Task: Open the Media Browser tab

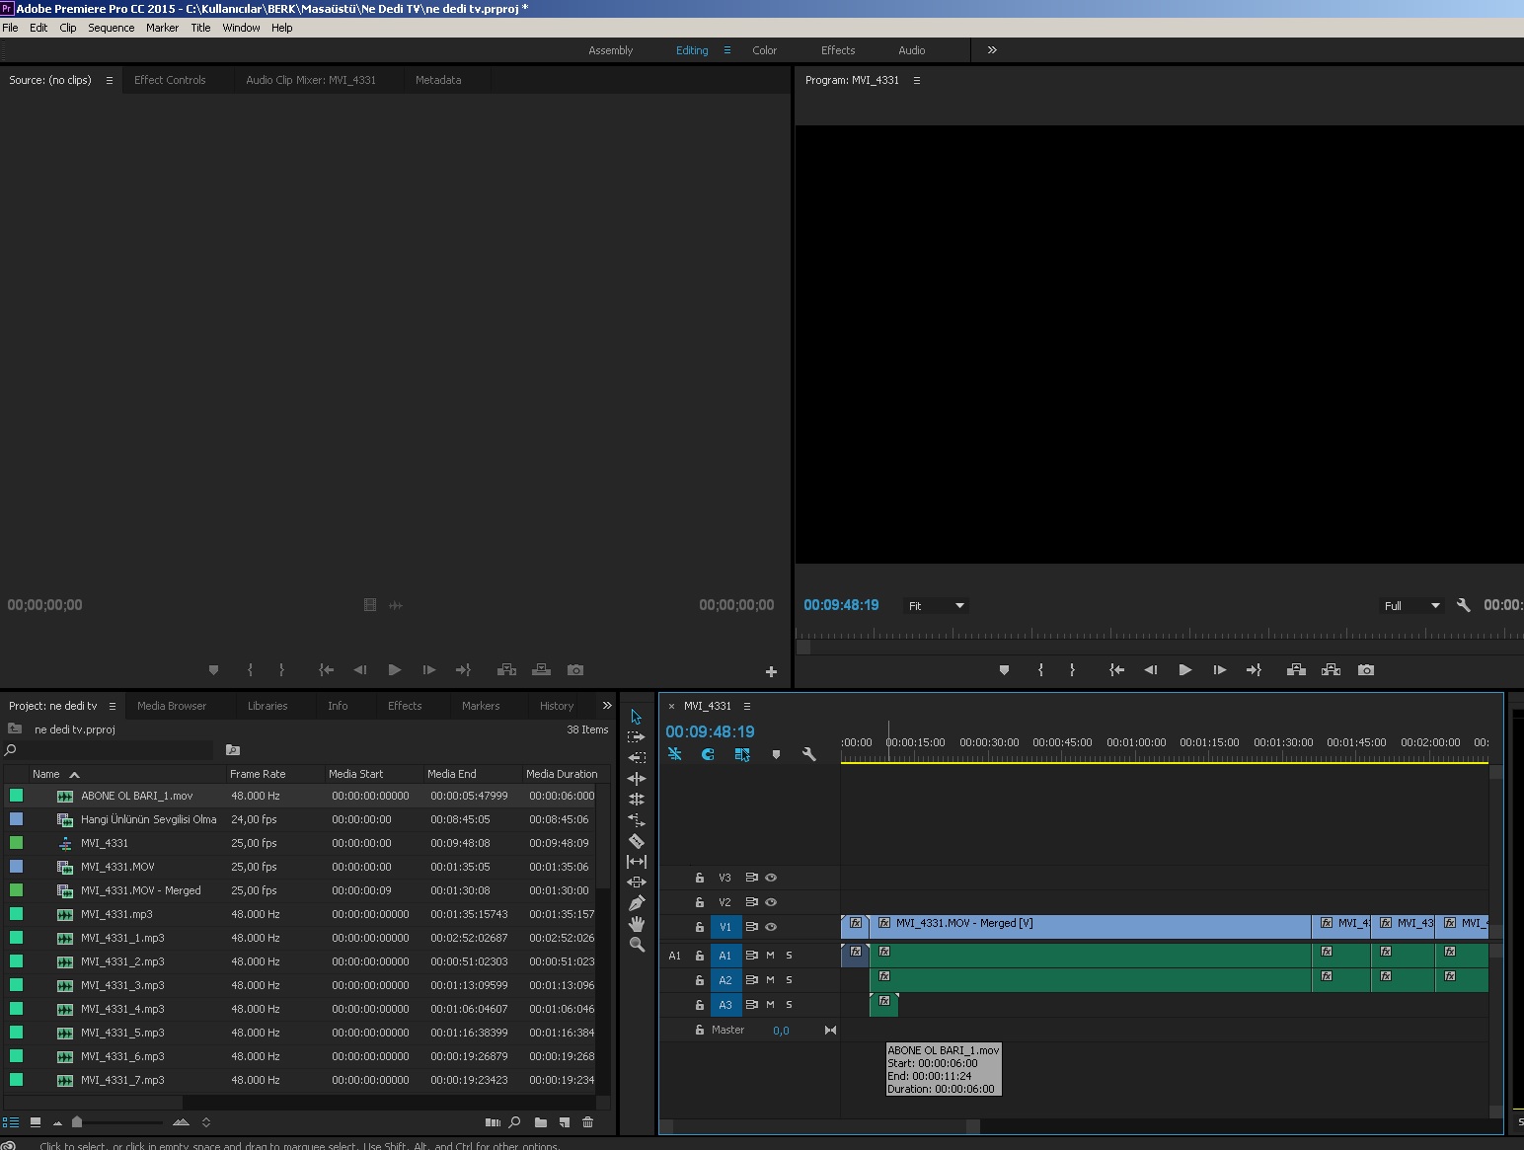Action: tap(172, 707)
